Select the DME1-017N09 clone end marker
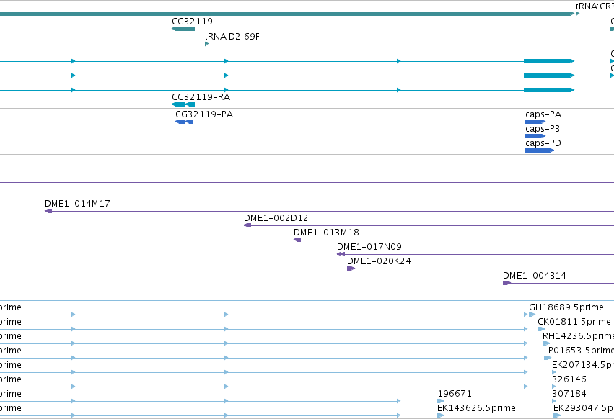 pos(341,254)
